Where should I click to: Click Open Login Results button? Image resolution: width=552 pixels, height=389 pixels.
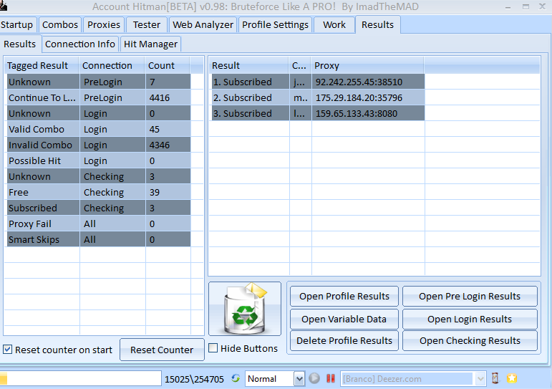tap(470, 319)
